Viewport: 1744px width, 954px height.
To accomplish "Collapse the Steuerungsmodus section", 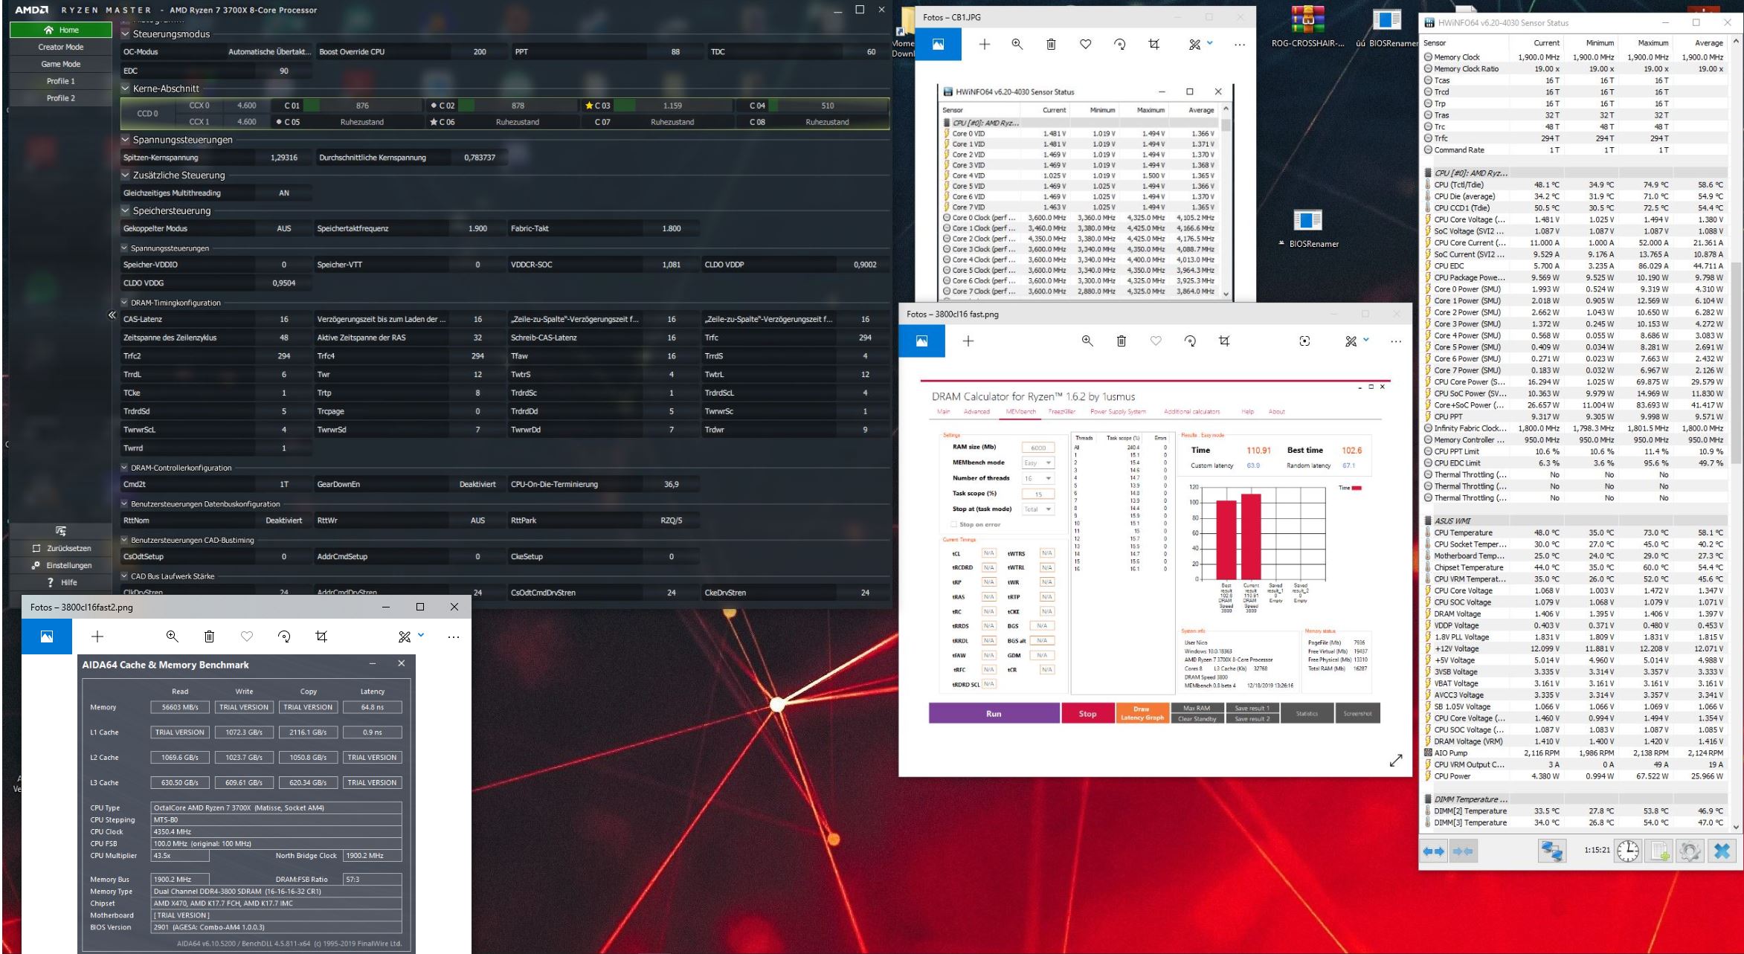I will 126,34.
